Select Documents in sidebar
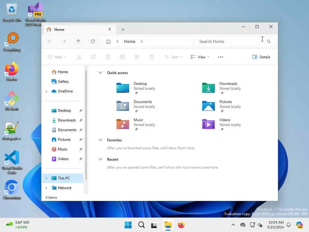Viewport: 309px width, 232px height. 63,130
